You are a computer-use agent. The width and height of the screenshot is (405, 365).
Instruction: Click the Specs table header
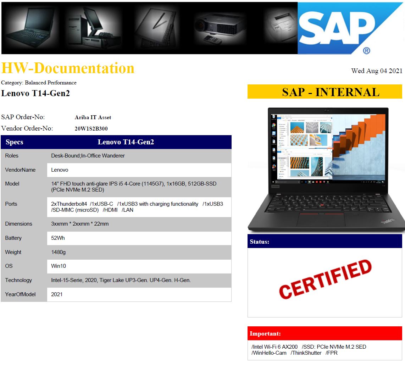coord(15,142)
